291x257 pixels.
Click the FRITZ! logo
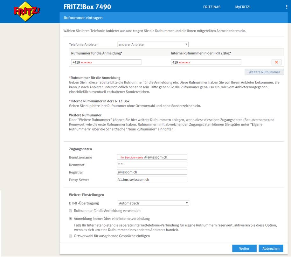26,11
